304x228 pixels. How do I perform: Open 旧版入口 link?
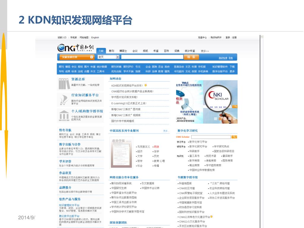(x=62, y=37)
